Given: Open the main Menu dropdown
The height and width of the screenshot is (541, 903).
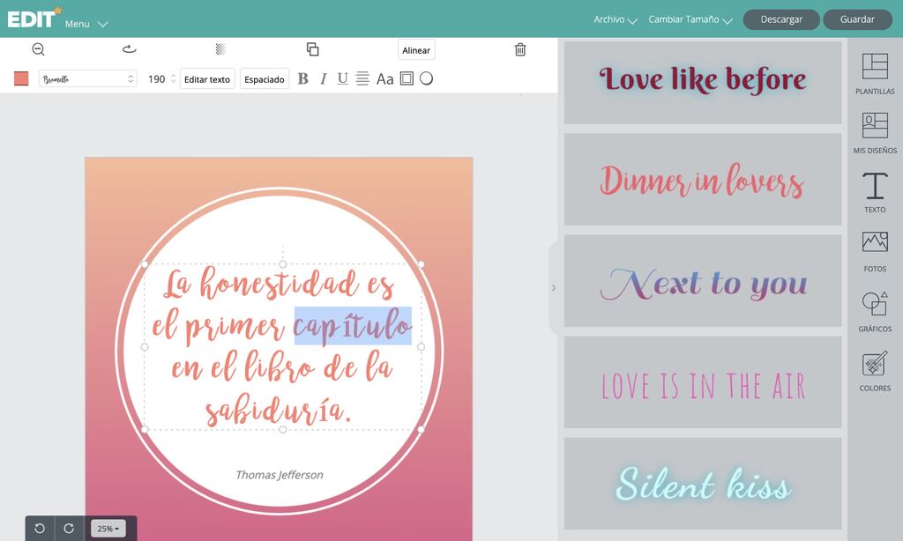Looking at the screenshot, I should point(86,24).
